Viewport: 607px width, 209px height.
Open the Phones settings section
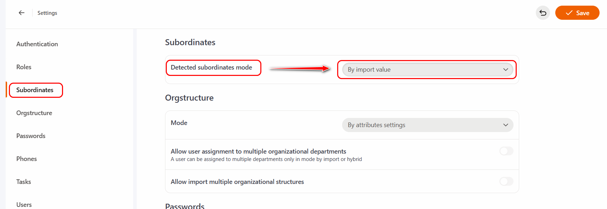pyautogui.click(x=27, y=159)
